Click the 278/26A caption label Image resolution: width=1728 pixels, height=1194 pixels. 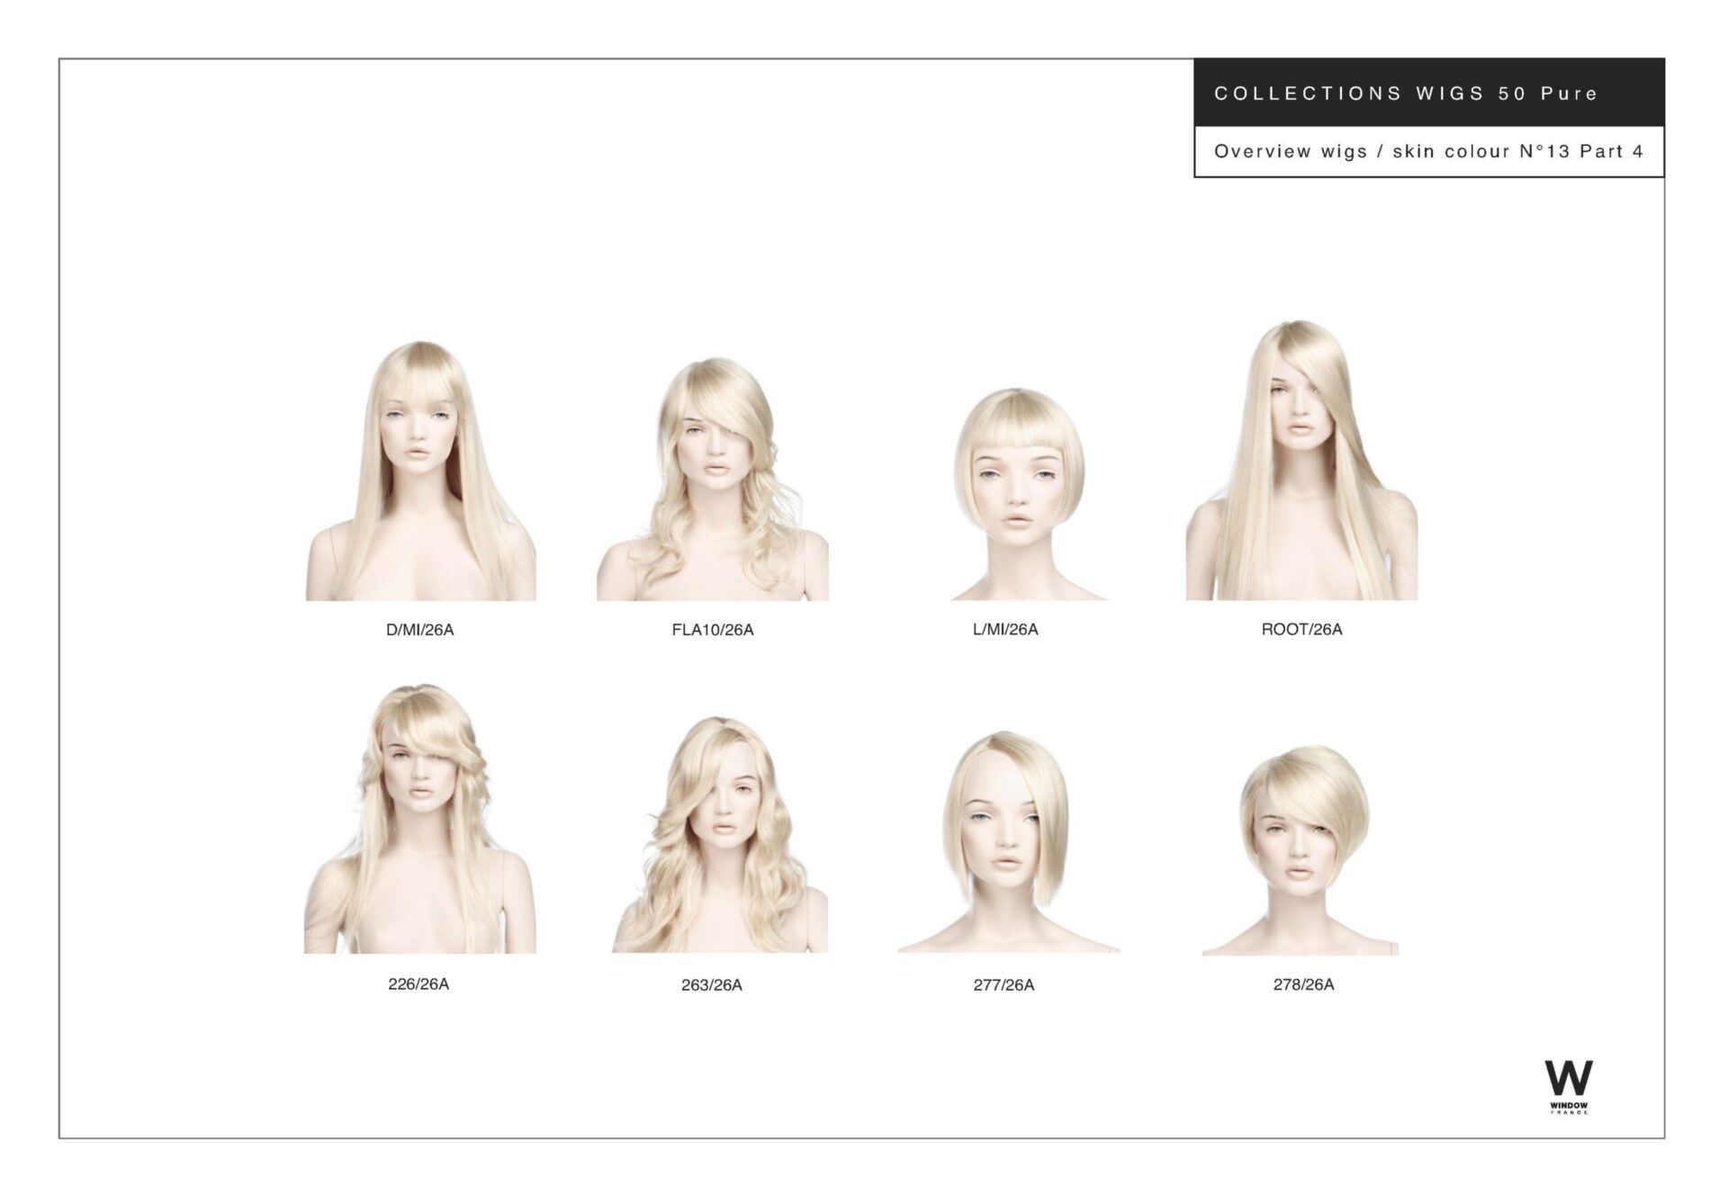click(1303, 983)
